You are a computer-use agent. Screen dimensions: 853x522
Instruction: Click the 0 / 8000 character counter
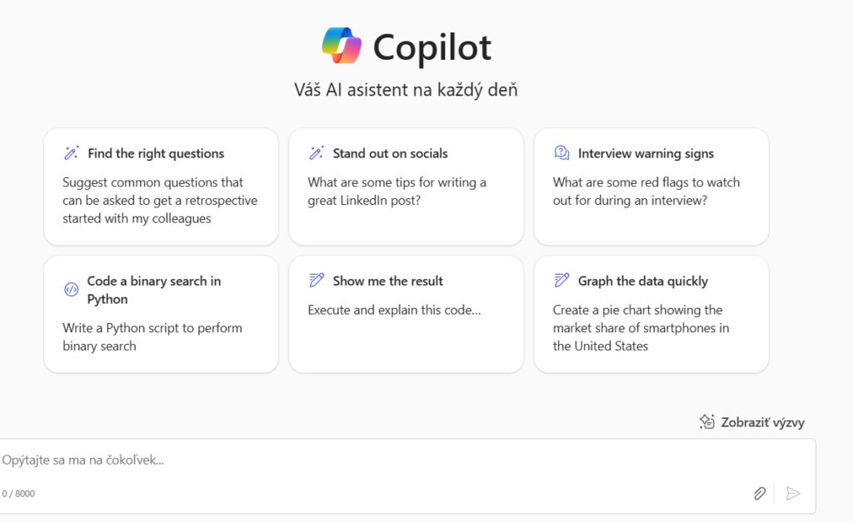(18, 494)
